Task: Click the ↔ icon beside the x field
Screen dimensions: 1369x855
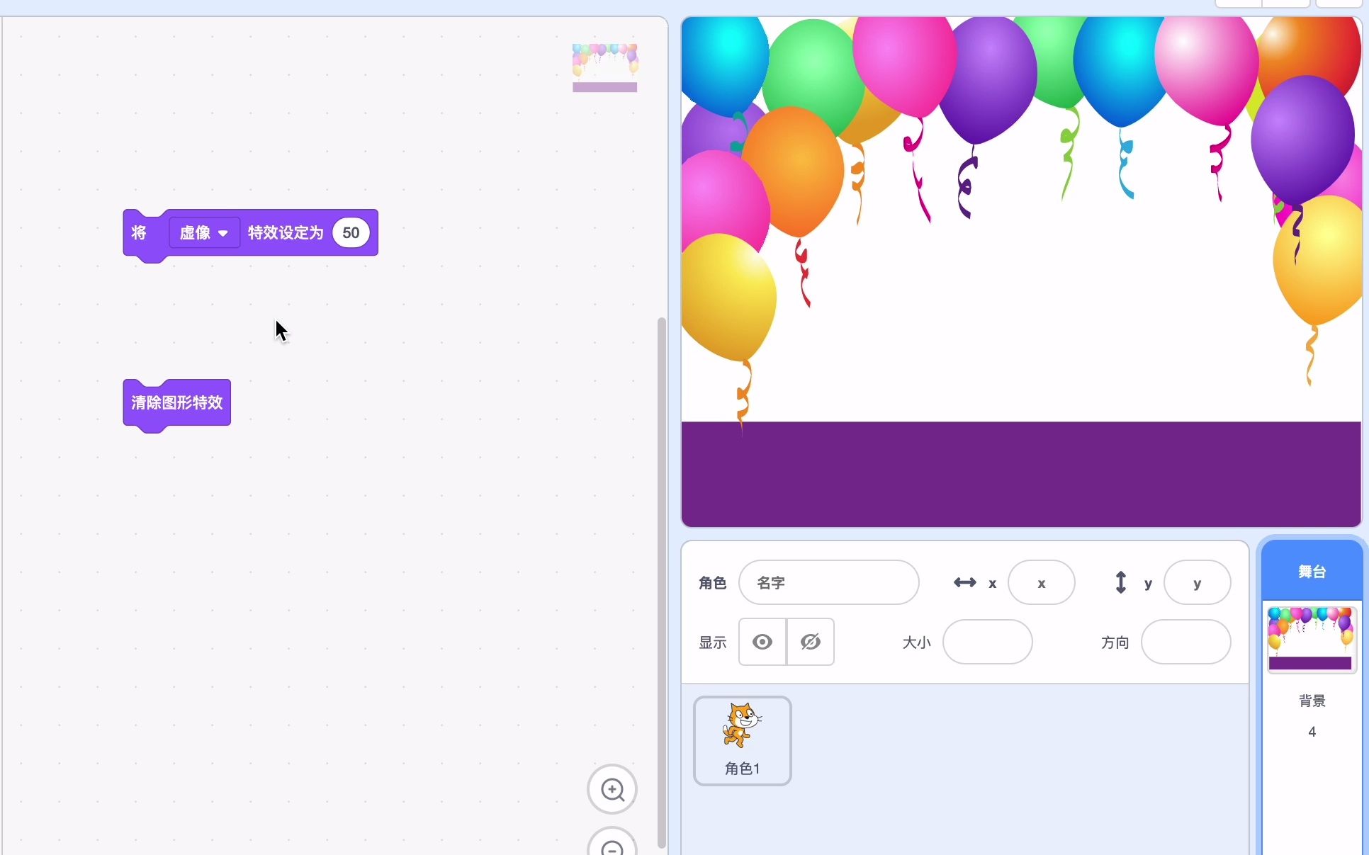Action: (964, 582)
